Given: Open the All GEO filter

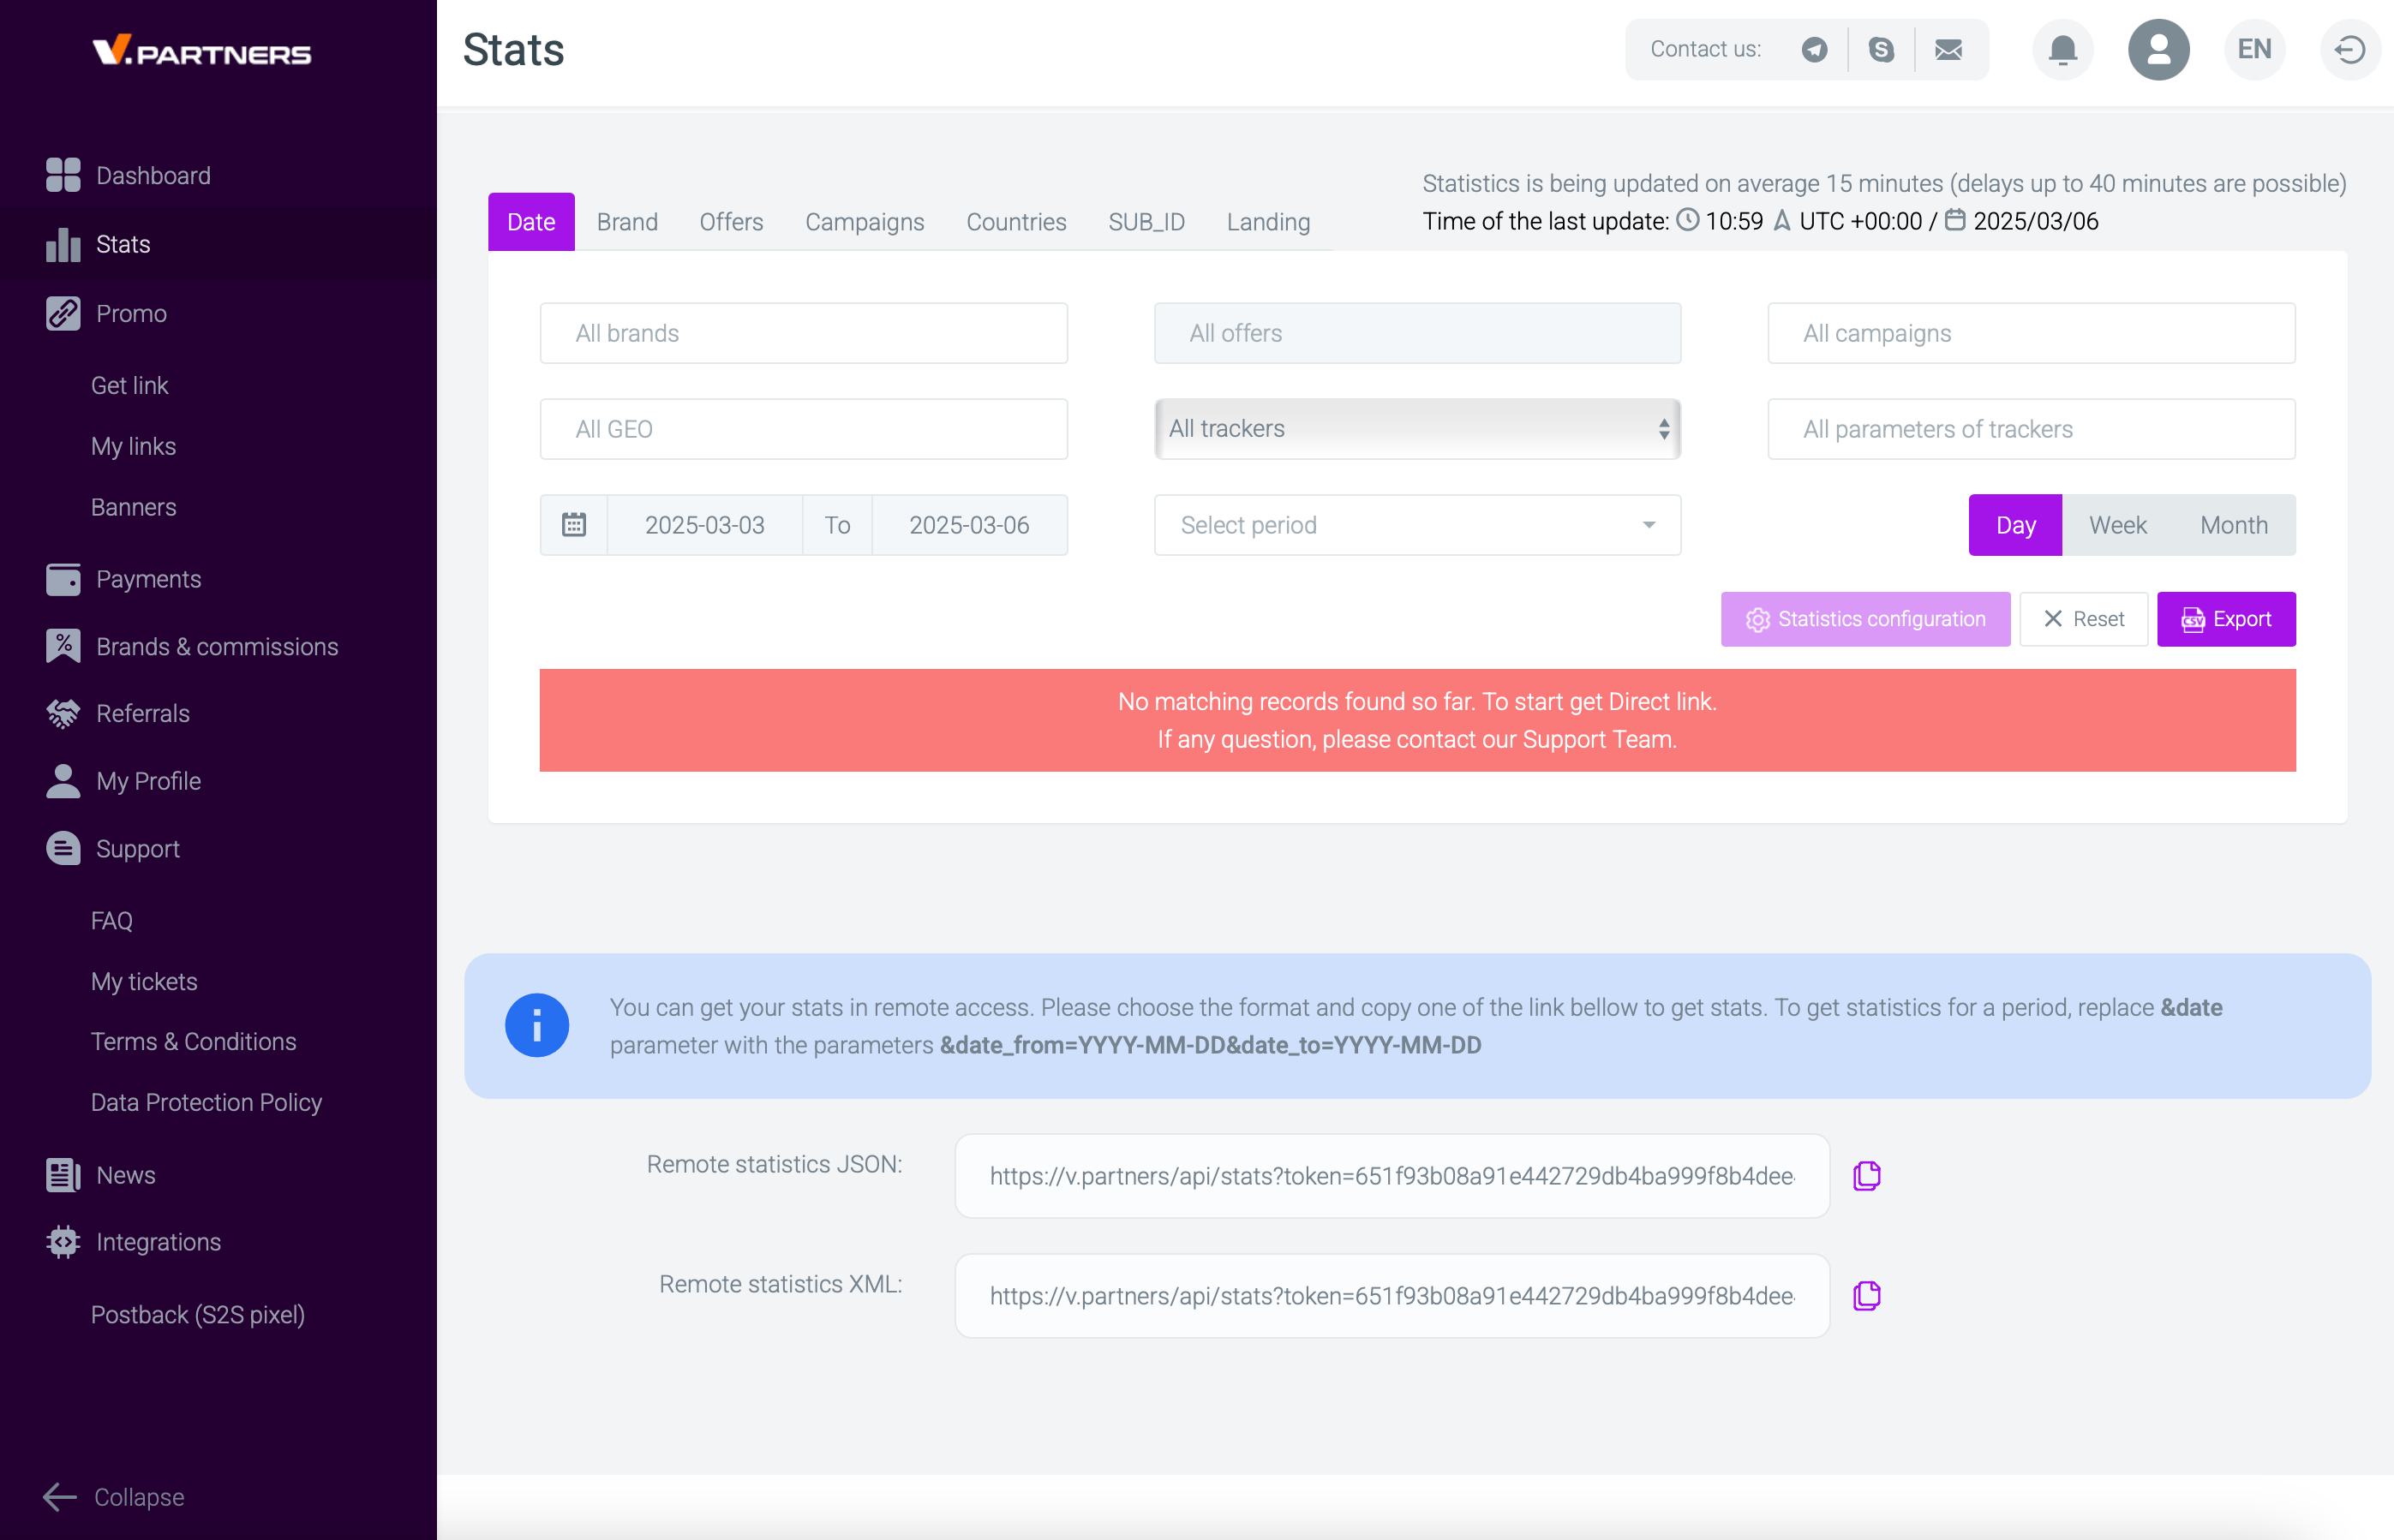Looking at the screenshot, I should coord(804,429).
